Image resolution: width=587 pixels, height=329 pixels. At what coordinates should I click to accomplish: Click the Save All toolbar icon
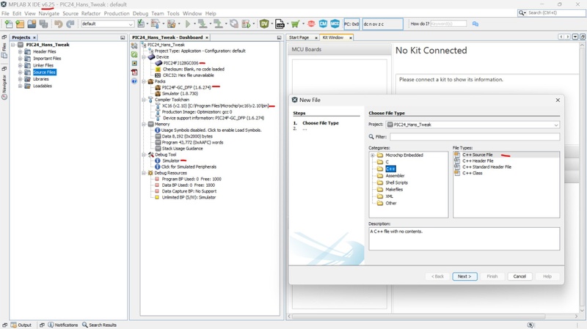coord(44,24)
